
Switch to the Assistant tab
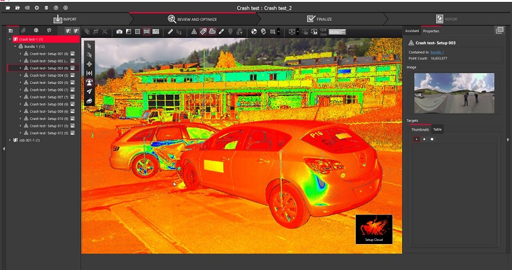(x=412, y=30)
